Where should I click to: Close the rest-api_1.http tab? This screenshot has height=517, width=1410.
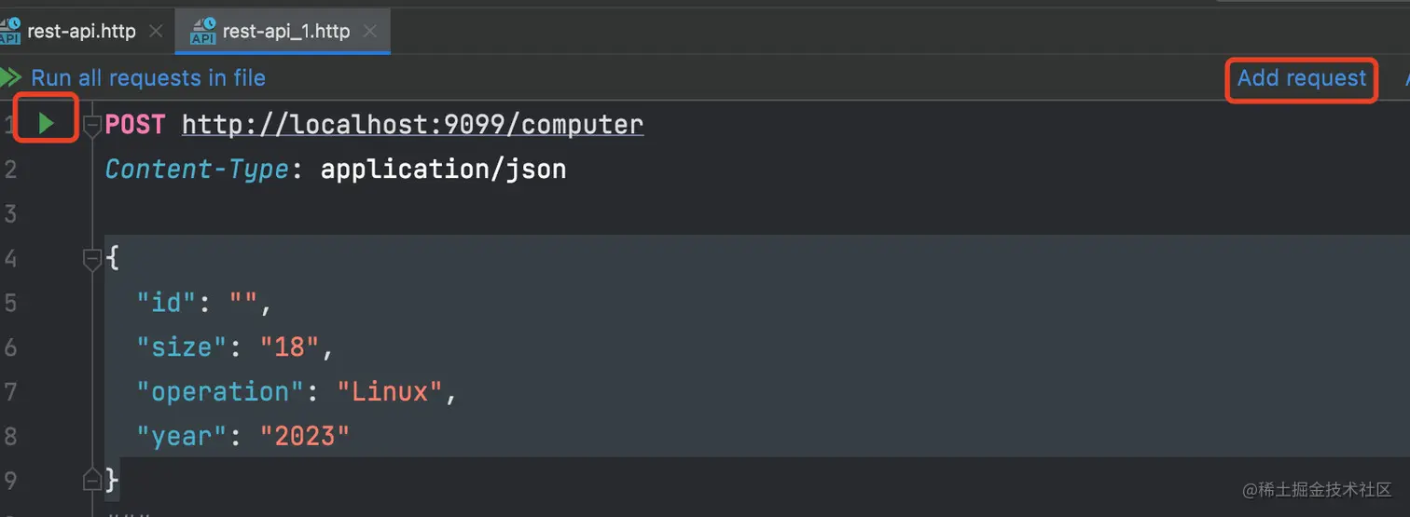(x=370, y=31)
